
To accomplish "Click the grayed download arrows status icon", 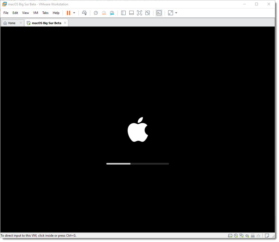I will pos(258,235).
